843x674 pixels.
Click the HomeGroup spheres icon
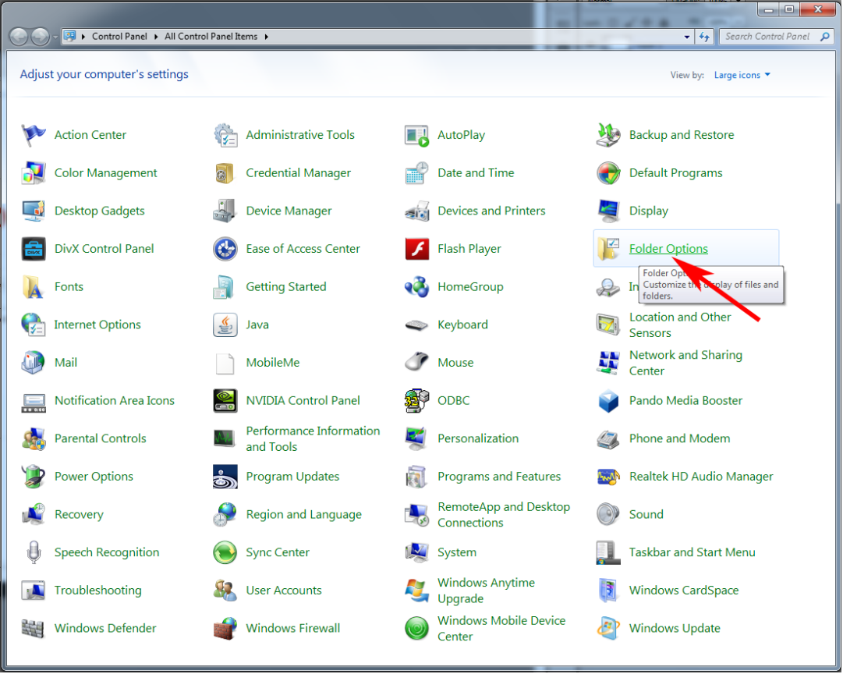coord(416,287)
